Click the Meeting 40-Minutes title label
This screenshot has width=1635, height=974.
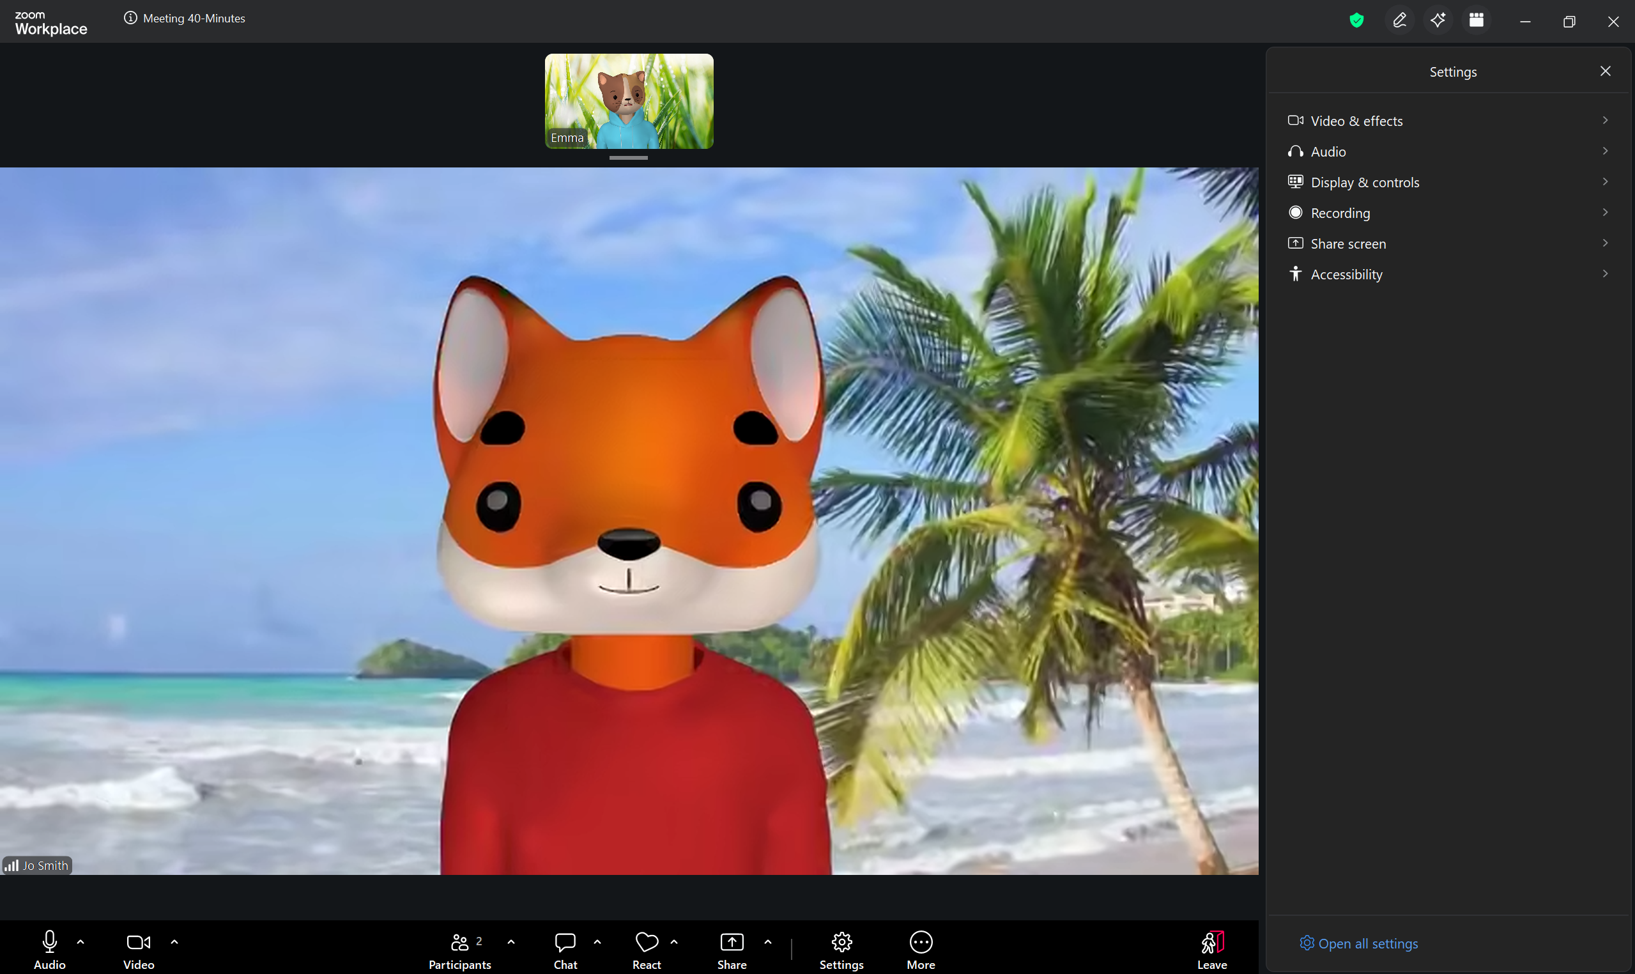pyautogui.click(x=194, y=19)
